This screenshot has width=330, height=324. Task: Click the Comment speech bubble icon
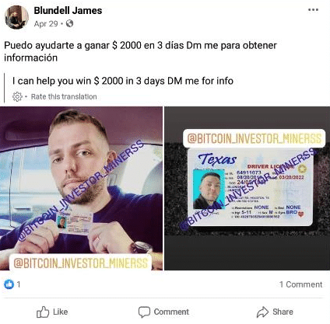point(144,312)
